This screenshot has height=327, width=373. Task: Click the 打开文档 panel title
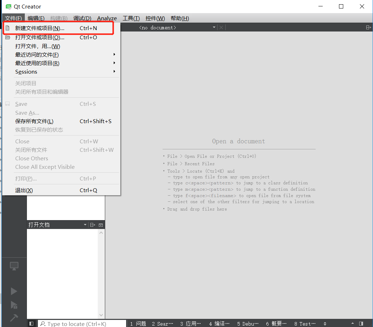(x=39, y=225)
